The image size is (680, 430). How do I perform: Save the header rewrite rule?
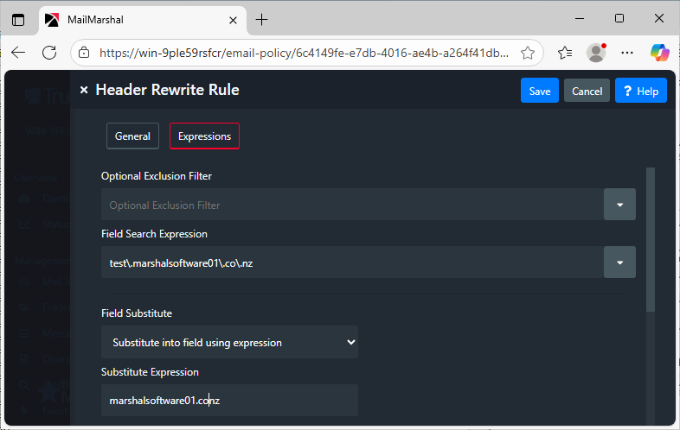540,91
